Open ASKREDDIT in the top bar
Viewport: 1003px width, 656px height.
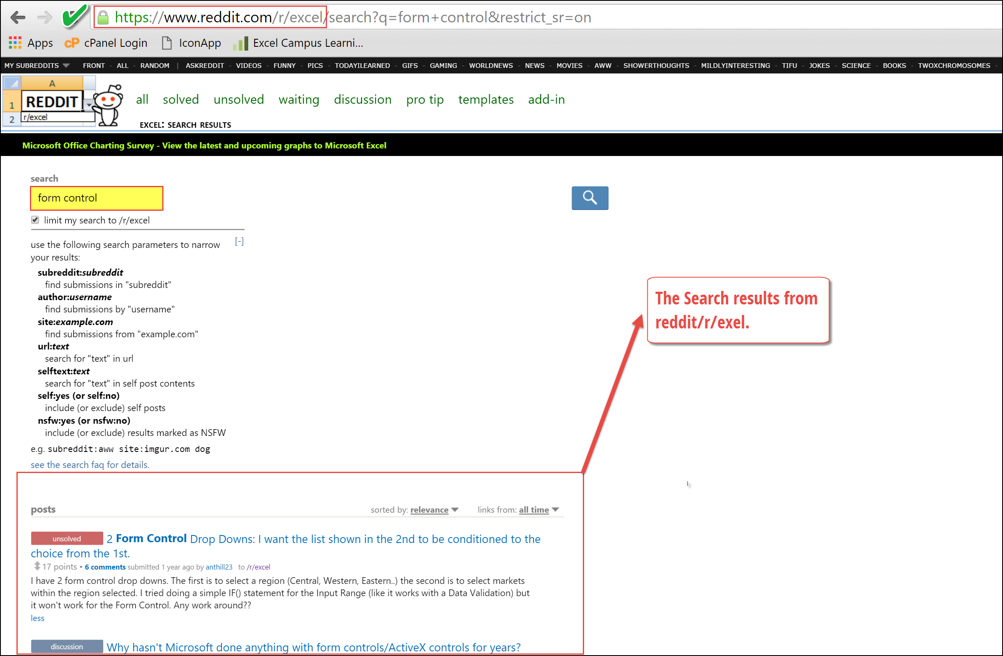205,65
